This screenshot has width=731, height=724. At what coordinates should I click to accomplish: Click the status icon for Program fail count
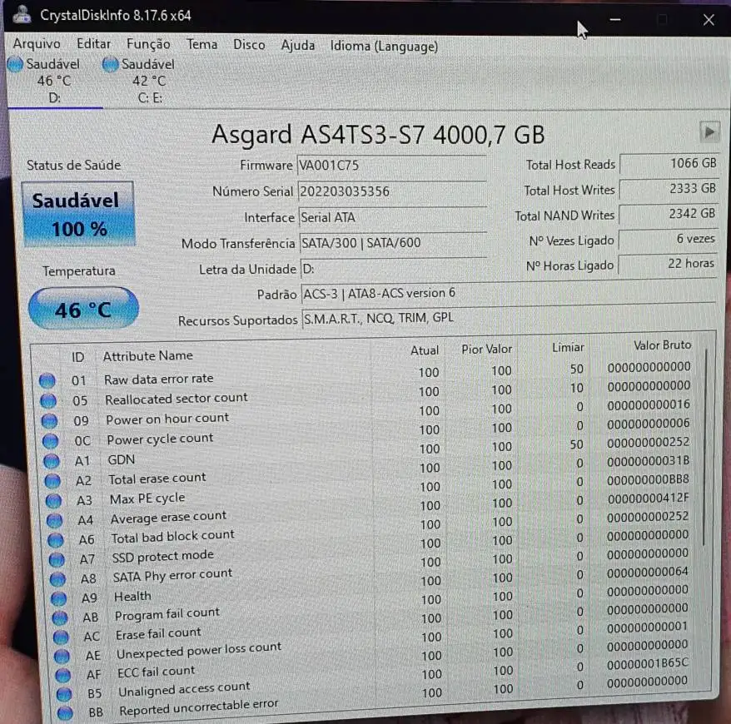click(60, 617)
